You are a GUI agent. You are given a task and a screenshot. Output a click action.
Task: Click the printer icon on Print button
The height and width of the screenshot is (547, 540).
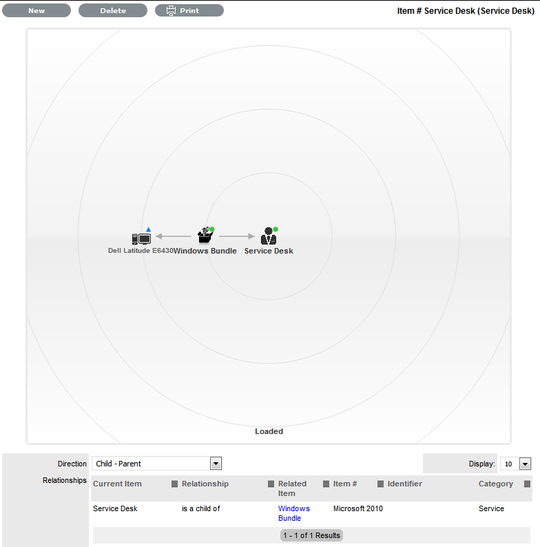(x=171, y=10)
